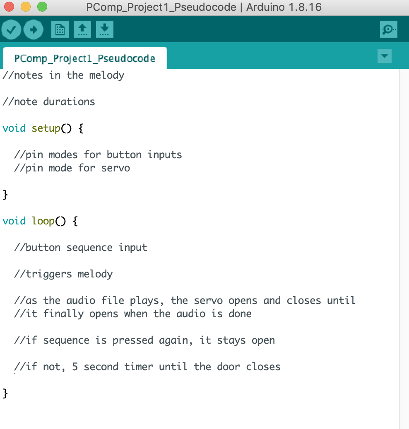Screen dimensions: 409x429
Task: Click the '//notes in the melody' comment
Action: click(63, 75)
